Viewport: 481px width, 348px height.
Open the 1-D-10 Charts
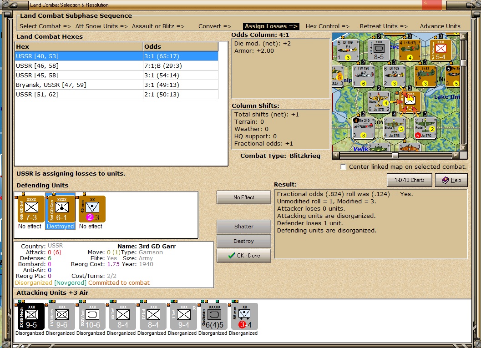click(x=409, y=180)
